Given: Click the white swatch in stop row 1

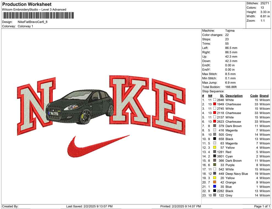Looking at the screenshot, I should pyautogui.click(x=215, y=100).
